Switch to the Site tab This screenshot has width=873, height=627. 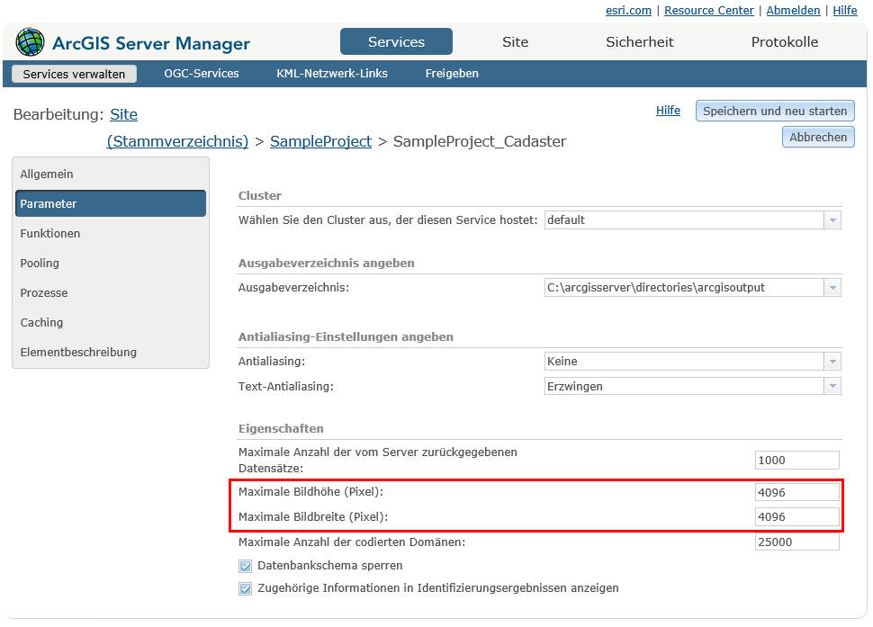(515, 41)
